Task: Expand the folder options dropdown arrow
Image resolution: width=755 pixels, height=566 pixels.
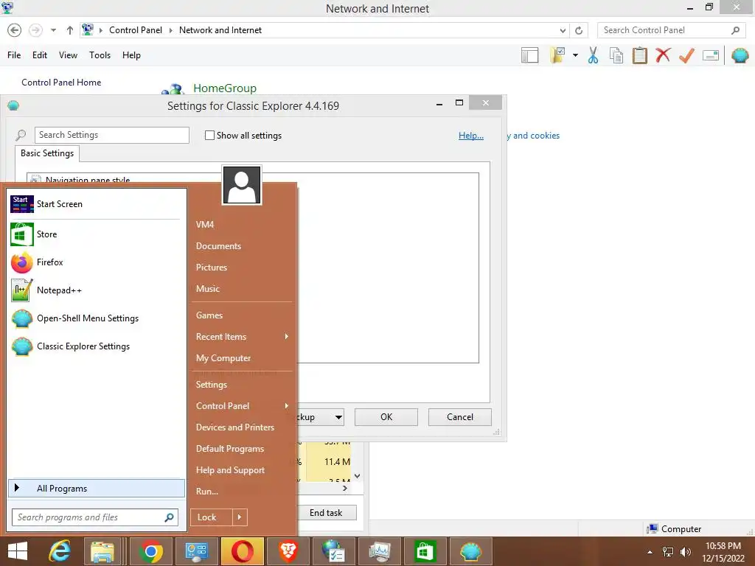Action: tap(575, 55)
